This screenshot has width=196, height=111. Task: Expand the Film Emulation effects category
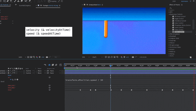169,34
